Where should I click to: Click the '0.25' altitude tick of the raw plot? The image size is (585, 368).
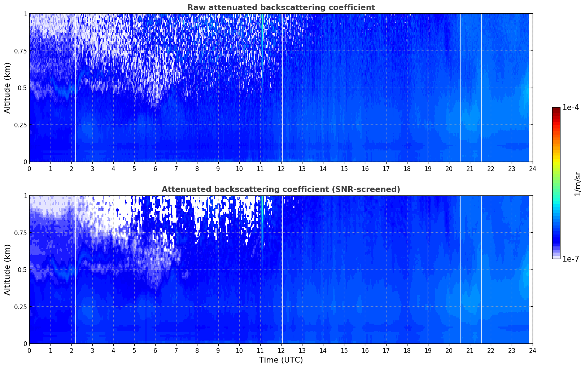click(x=21, y=125)
